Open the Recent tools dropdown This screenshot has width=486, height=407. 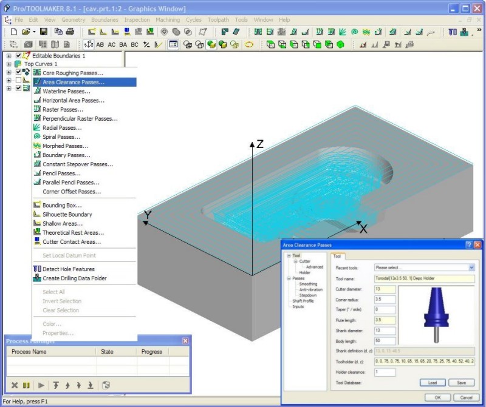[471, 267]
